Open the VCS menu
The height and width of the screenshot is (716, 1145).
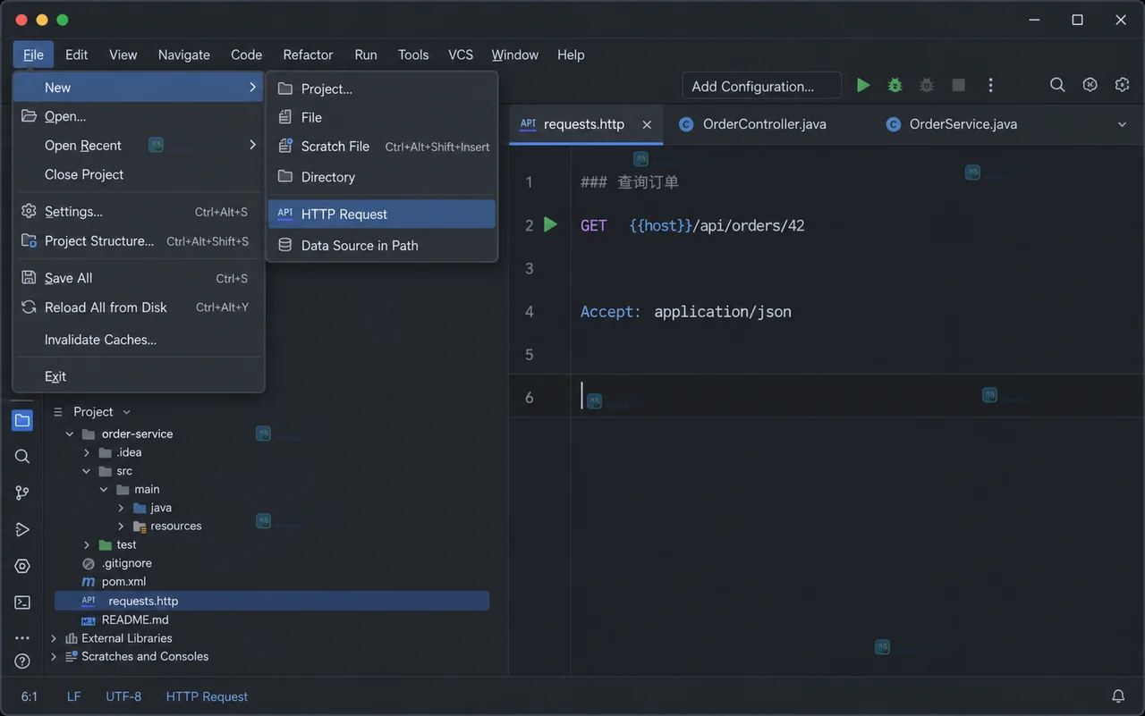461,55
